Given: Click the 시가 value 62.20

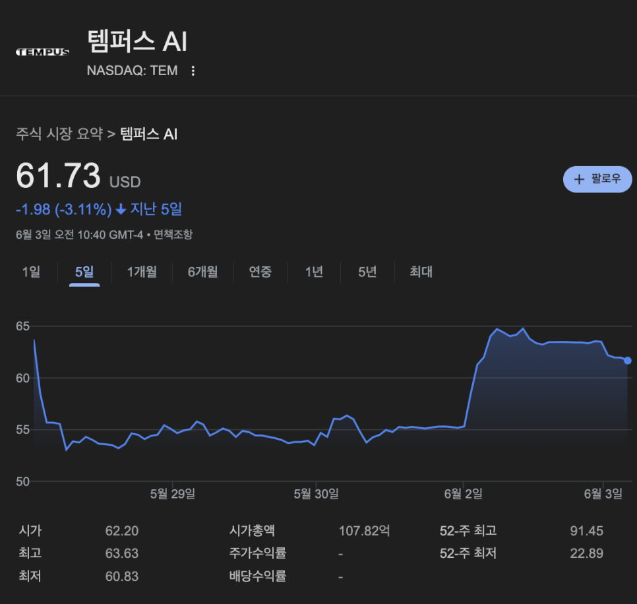Looking at the screenshot, I should click(x=122, y=531).
